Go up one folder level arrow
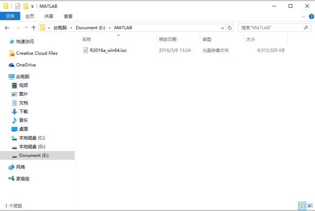The image size is (315, 211). click(x=33, y=28)
